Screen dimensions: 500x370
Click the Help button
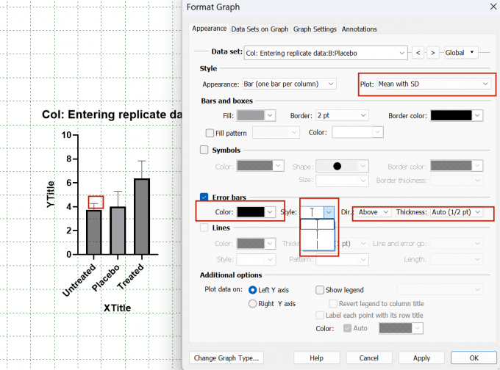click(x=316, y=358)
